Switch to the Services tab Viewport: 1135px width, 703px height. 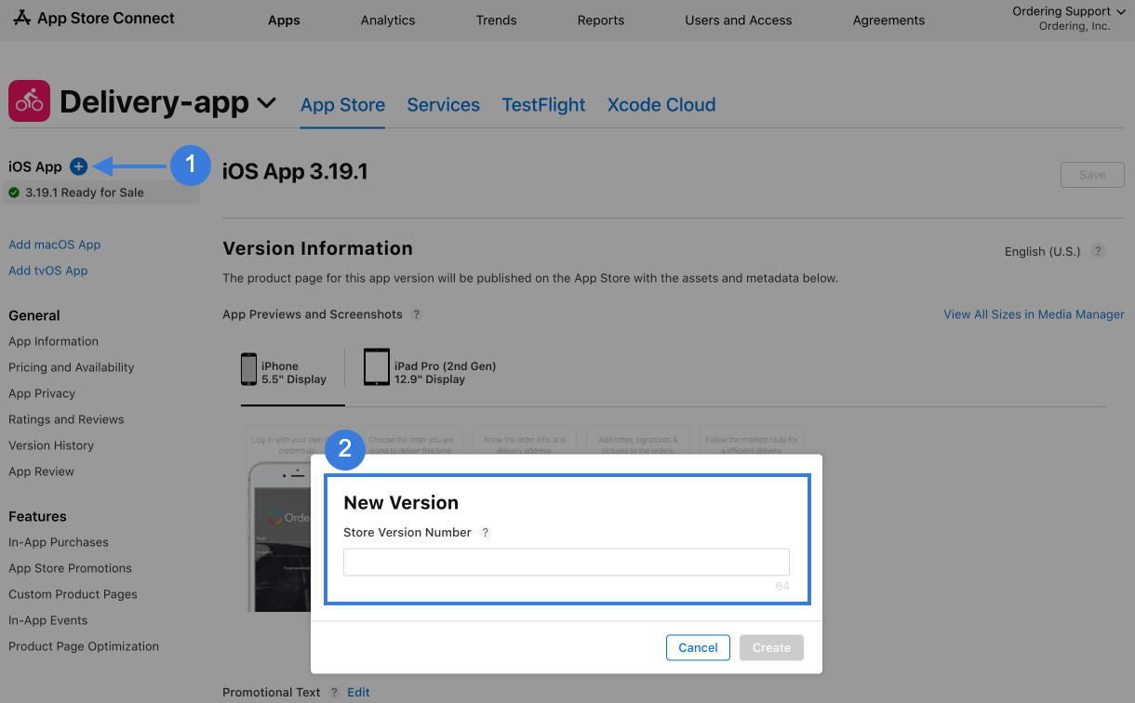444,105
